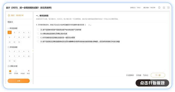Click the 试卷总分 100分 total score text
Screen dimensions: 175x92
coord(135,8)
